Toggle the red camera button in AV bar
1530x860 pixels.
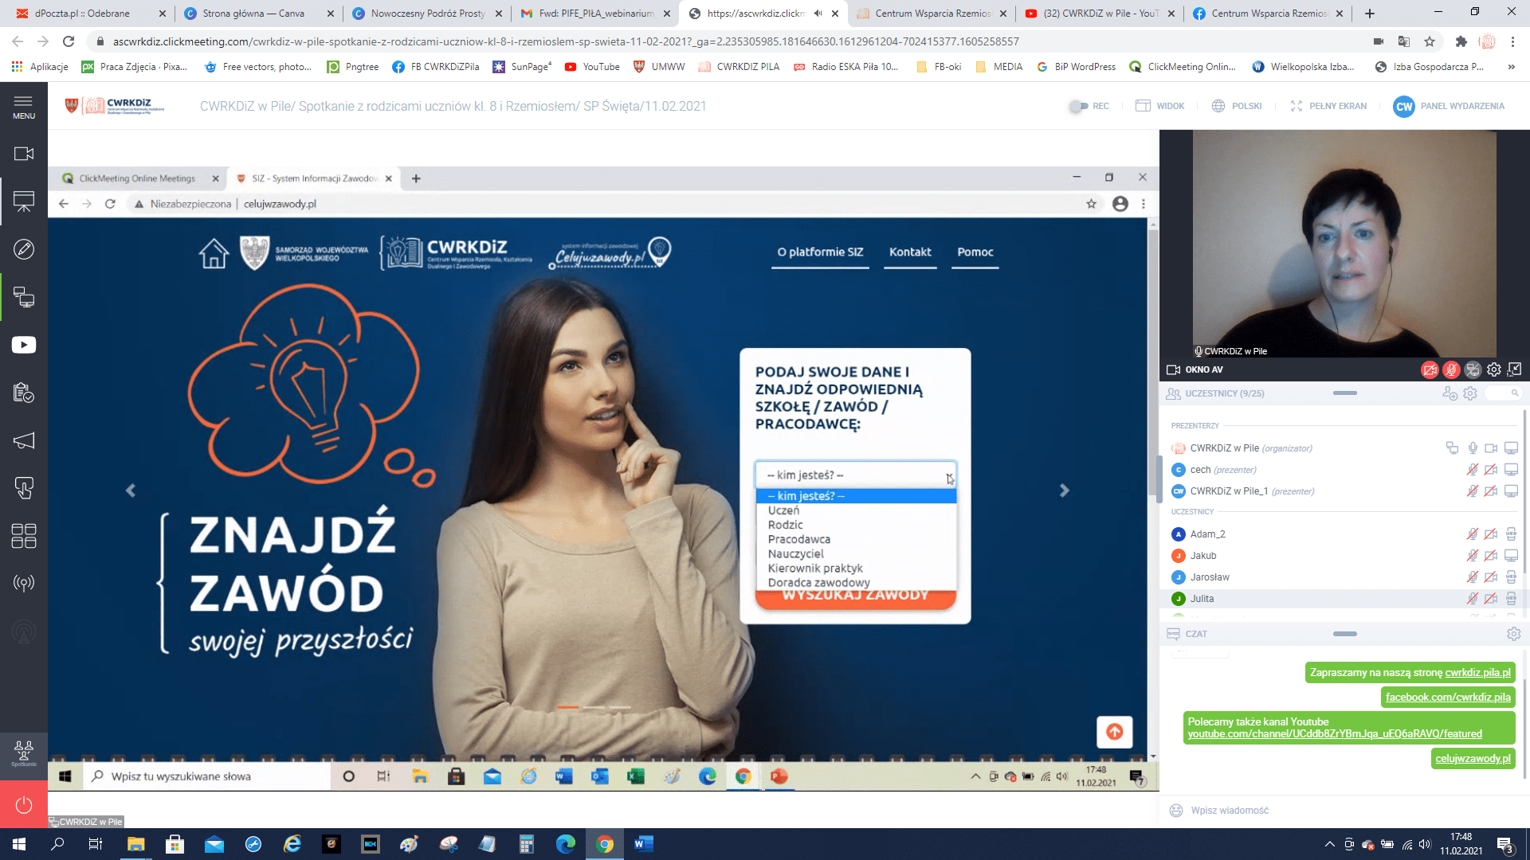tap(1430, 369)
